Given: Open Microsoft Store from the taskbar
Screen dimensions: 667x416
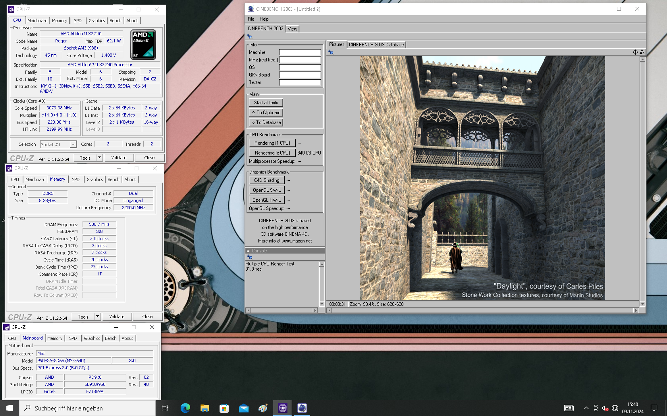Looking at the screenshot, I should [224, 408].
